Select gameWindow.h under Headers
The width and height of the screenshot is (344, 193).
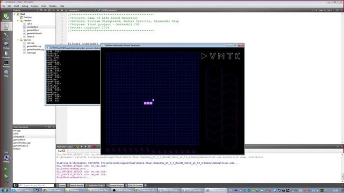[x=34, y=33]
